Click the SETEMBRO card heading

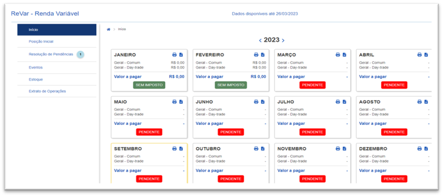pyautogui.click(x=128, y=149)
